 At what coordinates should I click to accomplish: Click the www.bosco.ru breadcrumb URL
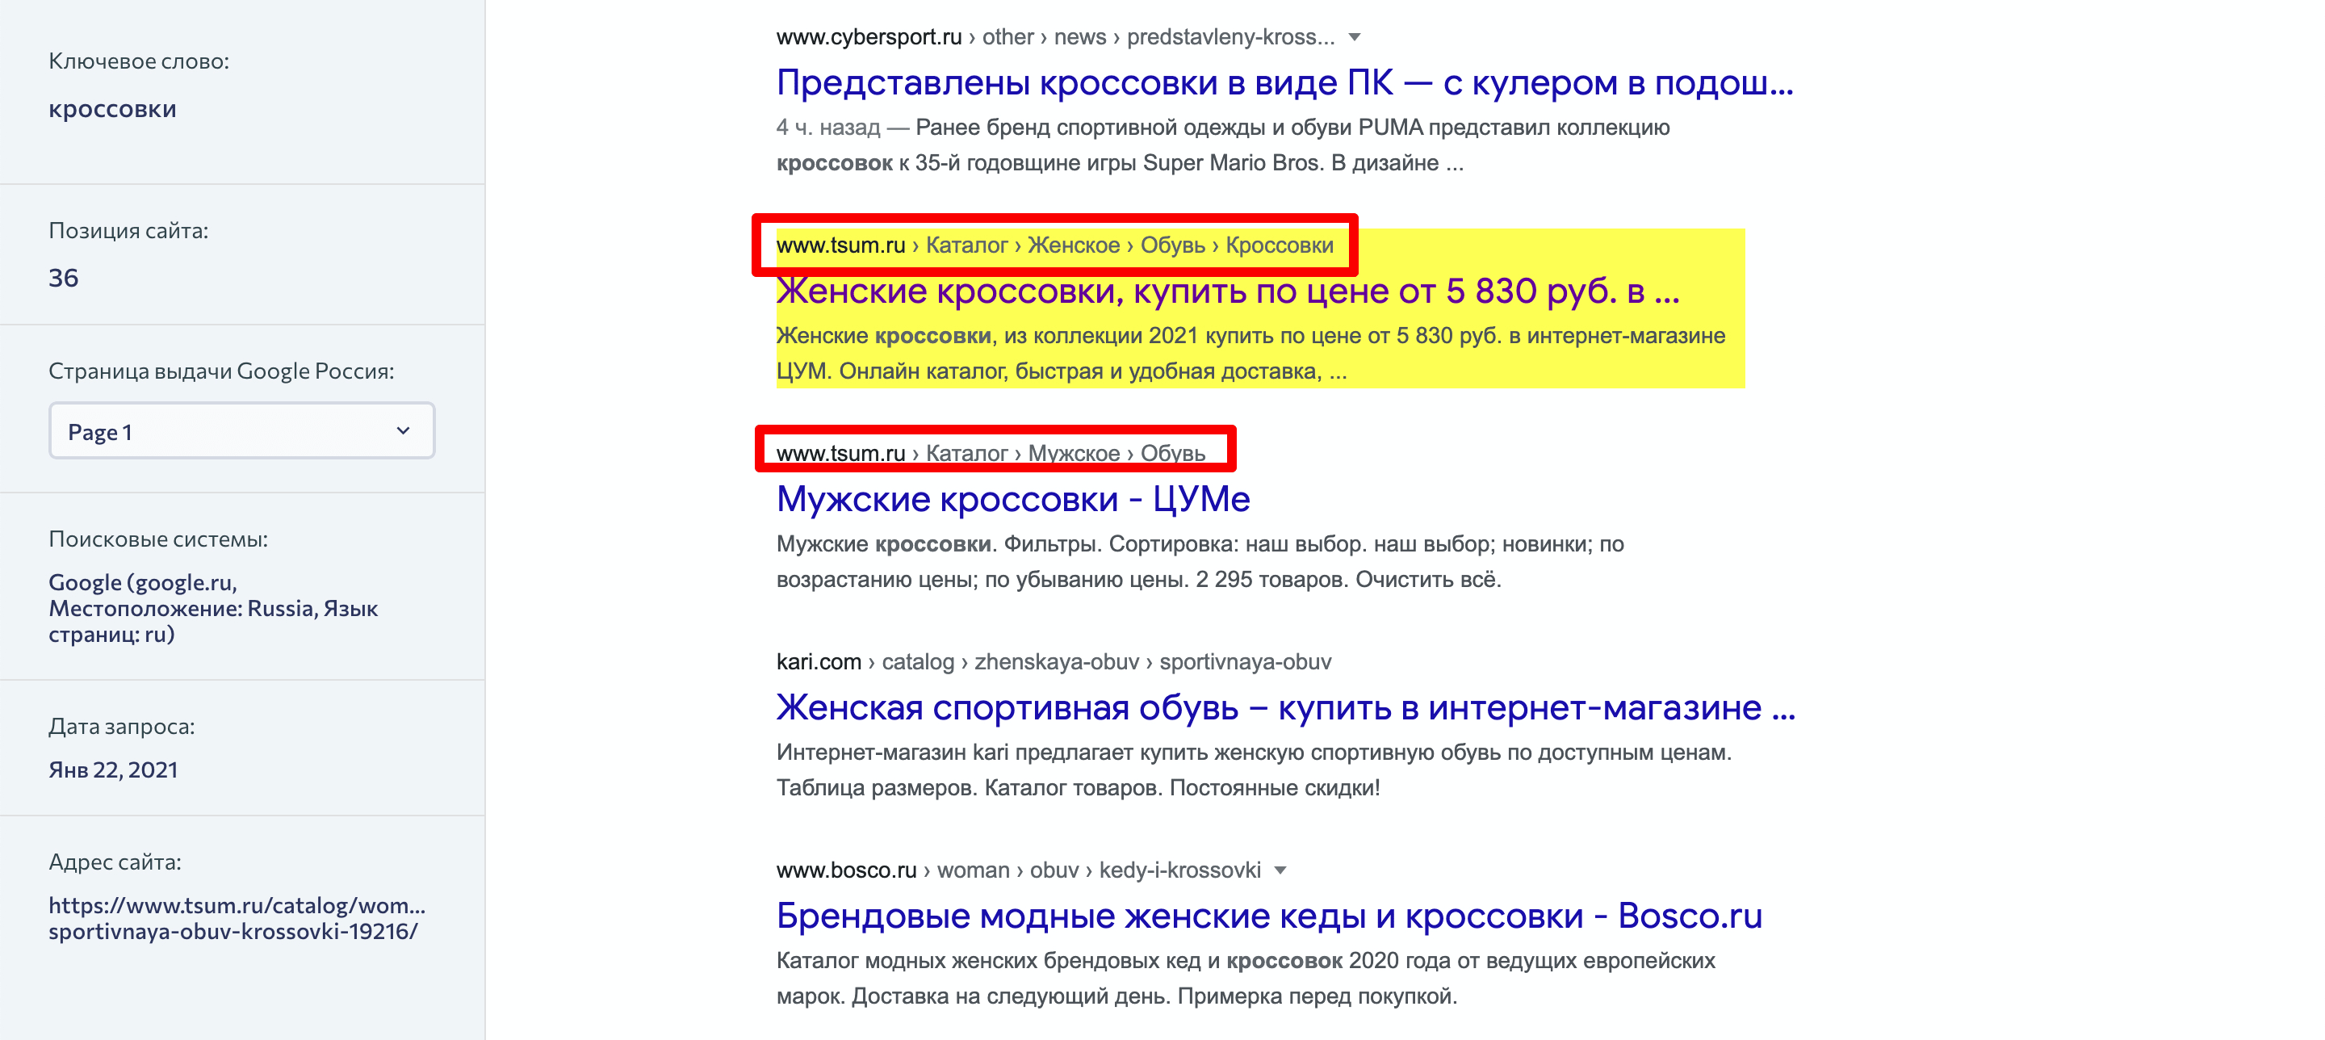coord(1018,870)
